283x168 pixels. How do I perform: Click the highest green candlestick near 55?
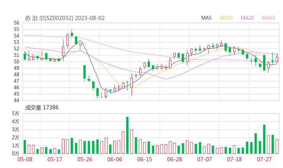click(72, 33)
